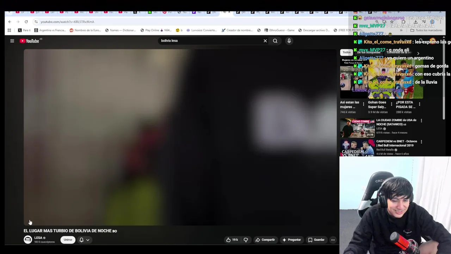Screen dimensions: 451x254
Task: Open CARPEDIEM vs BNET - Octavos title
Action: coord(397,143)
